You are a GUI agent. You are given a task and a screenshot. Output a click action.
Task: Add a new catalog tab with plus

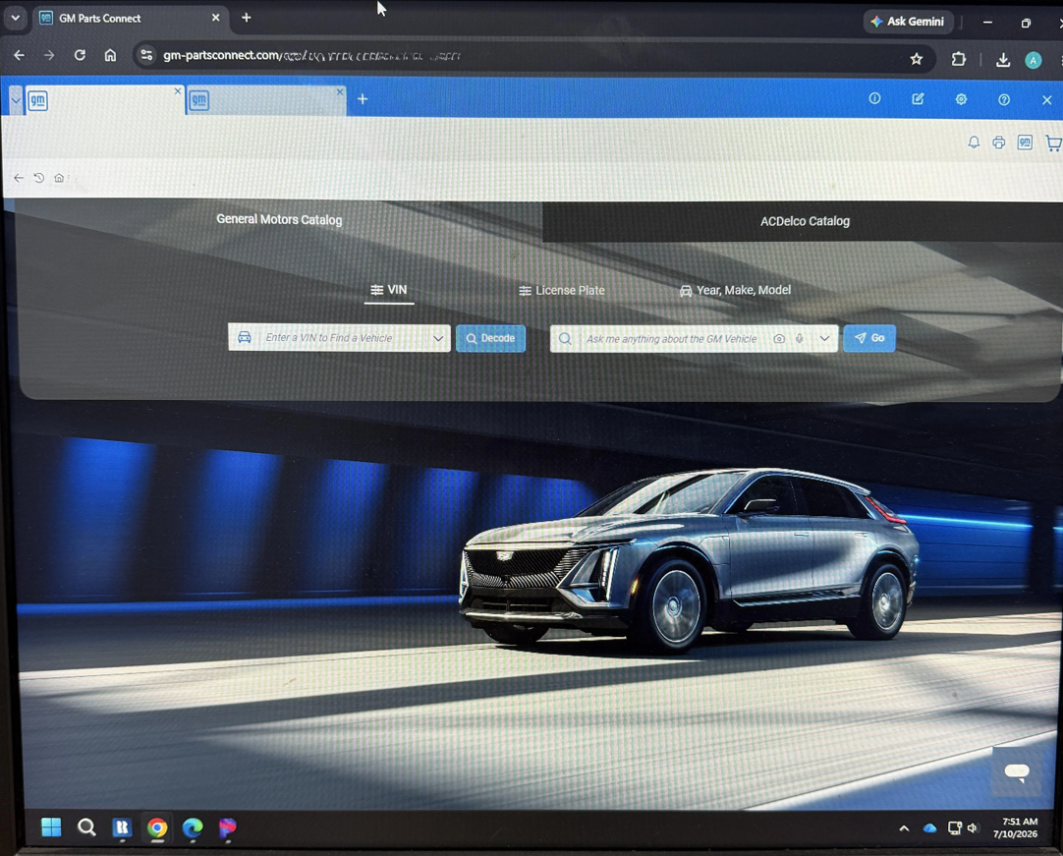pos(363,99)
